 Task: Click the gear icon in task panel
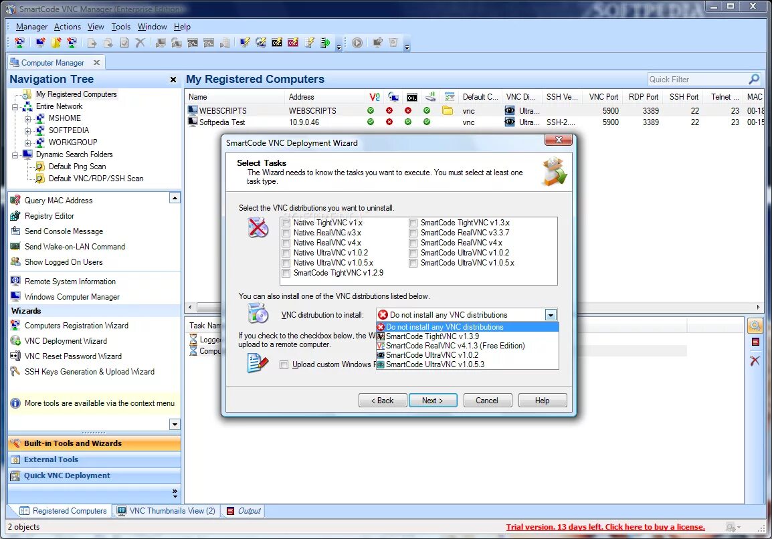coord(755,326)
